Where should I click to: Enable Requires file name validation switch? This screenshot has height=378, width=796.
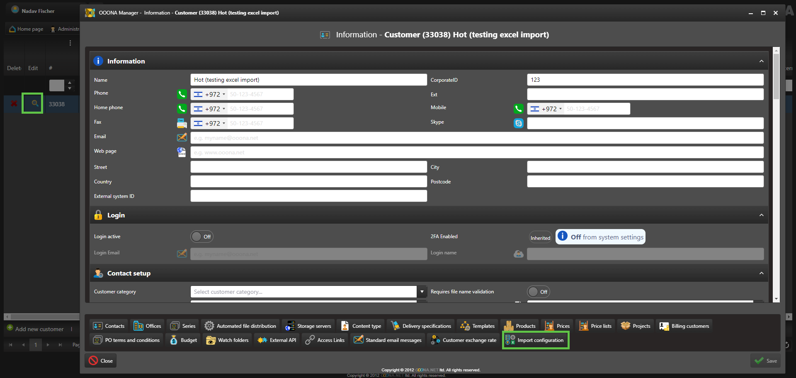(538, 292)
